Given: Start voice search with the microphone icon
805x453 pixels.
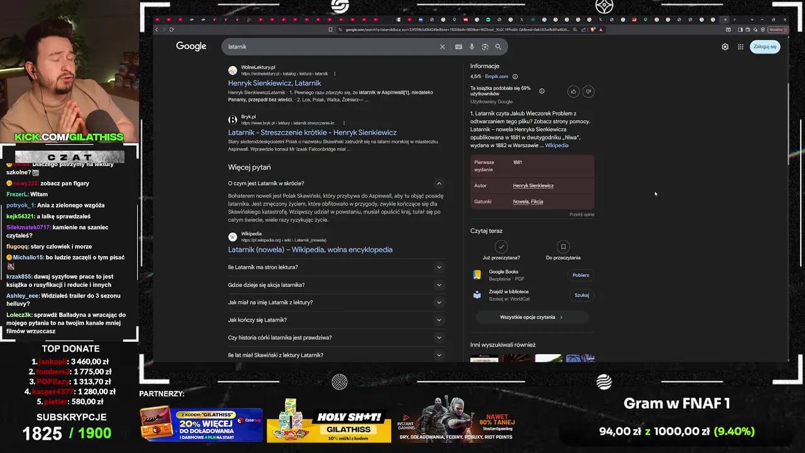Looking at the screenshot, I should (x=472, y=47).
